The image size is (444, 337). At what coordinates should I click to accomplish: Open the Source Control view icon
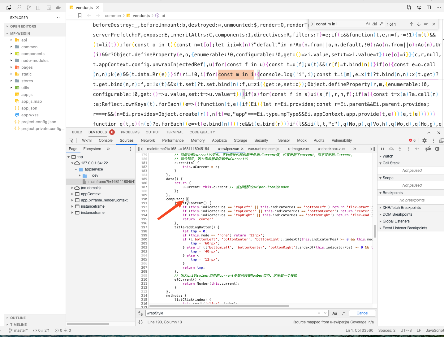28,7
